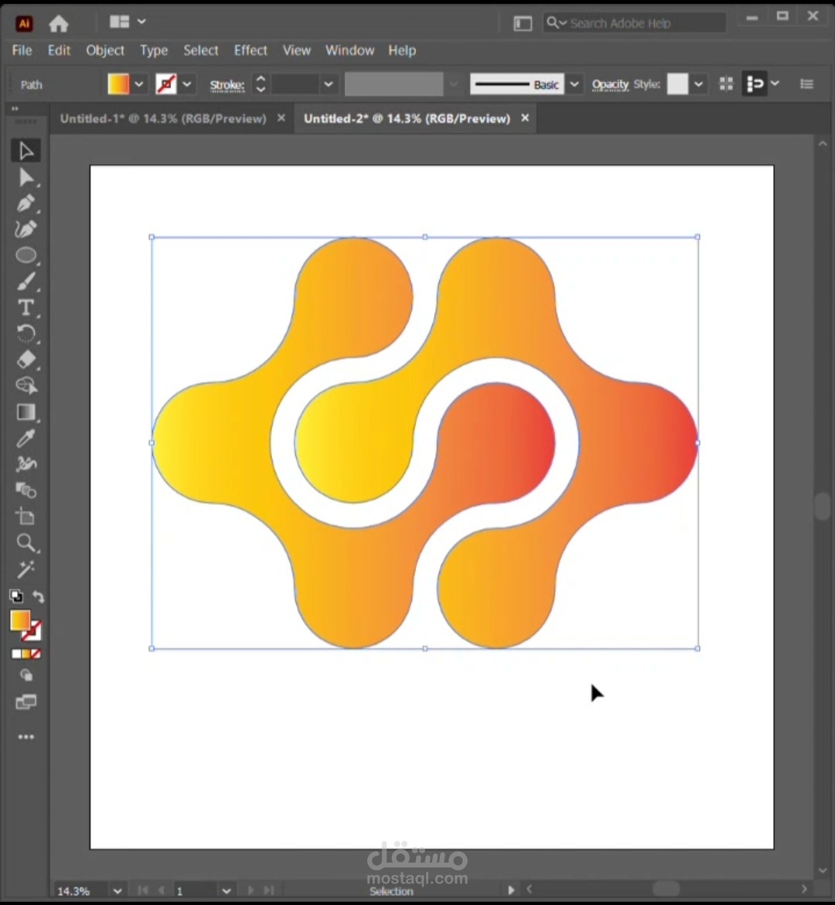Open the Effect menu
Viewport: 835px width, 905px height.
click(x=250, y=50)
